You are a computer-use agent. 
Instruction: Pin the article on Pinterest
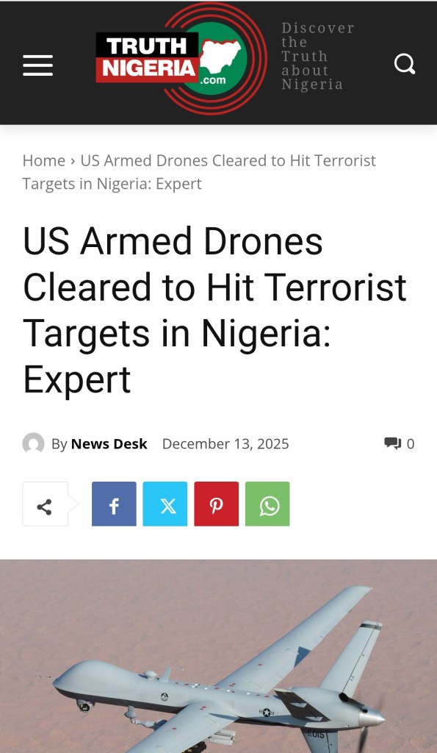[217, 504]
